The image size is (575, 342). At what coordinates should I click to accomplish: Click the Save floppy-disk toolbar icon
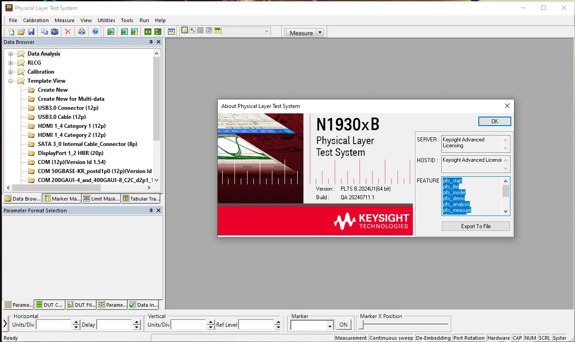point(31,32)
